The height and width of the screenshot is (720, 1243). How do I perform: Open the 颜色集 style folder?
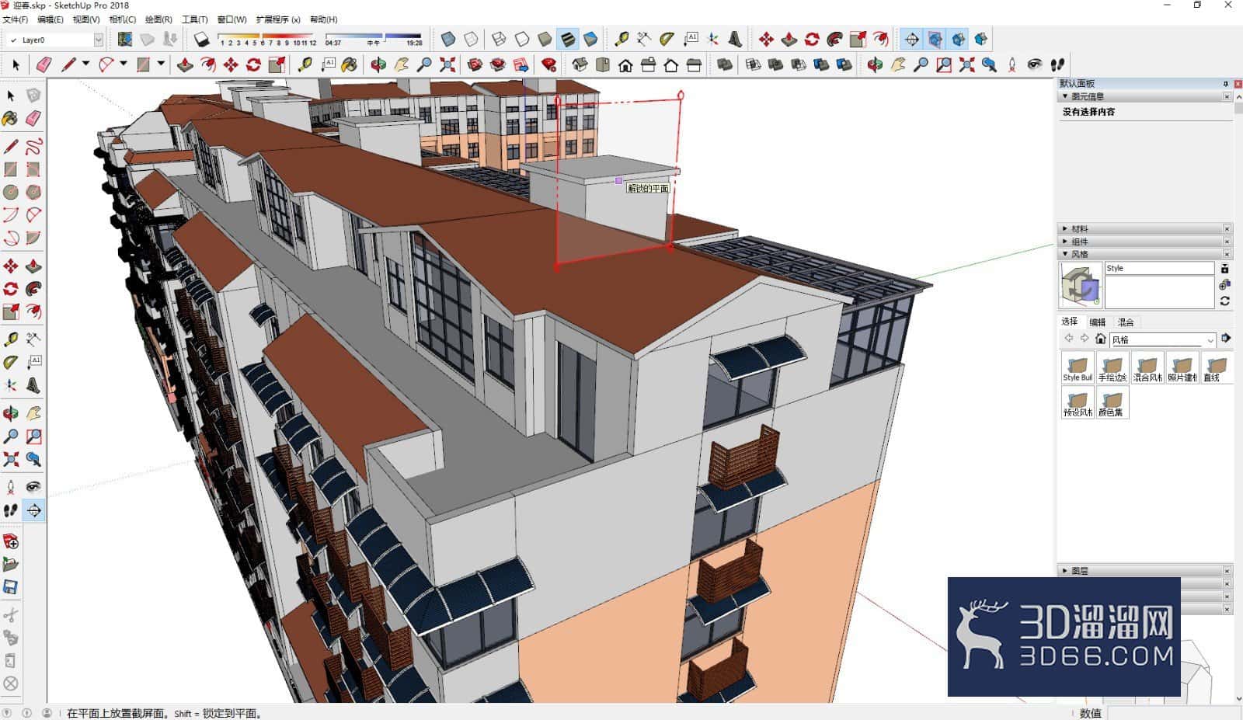(x=1112, y=402)
